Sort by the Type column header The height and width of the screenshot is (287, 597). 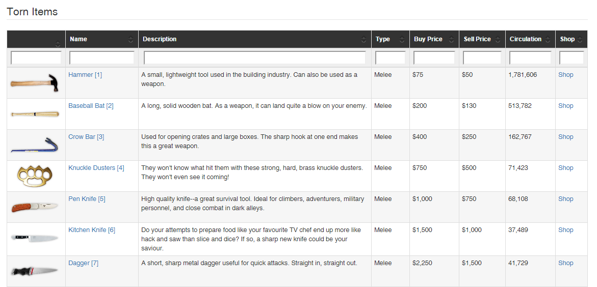click(382, 39)
